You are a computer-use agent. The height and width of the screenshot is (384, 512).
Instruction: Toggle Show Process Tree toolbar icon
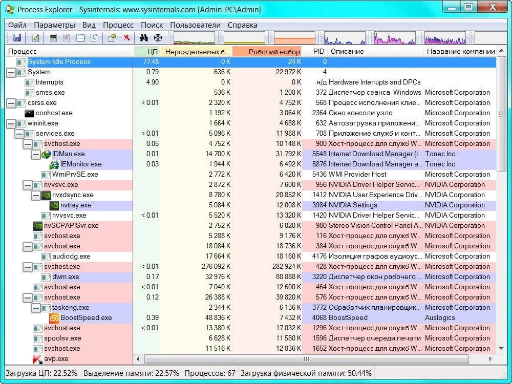pyautogui.click(x=67, y=38)
